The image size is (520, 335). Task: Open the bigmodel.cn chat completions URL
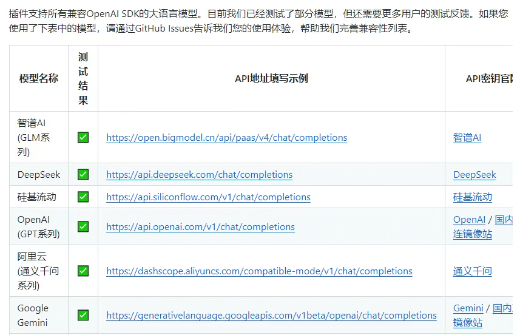pyautogui.click(x=226, y=138)
